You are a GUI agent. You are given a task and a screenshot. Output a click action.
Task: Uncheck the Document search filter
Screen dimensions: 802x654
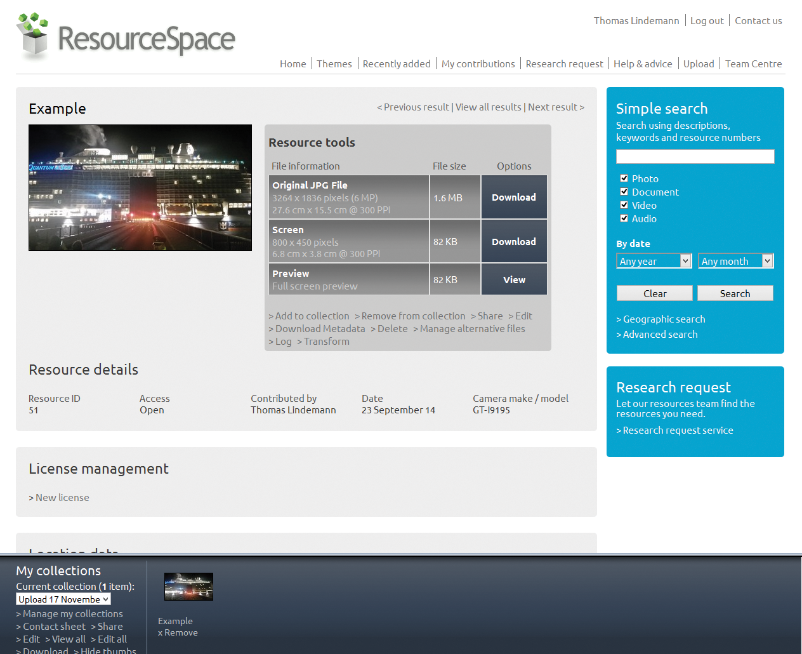tap(624, 192)
